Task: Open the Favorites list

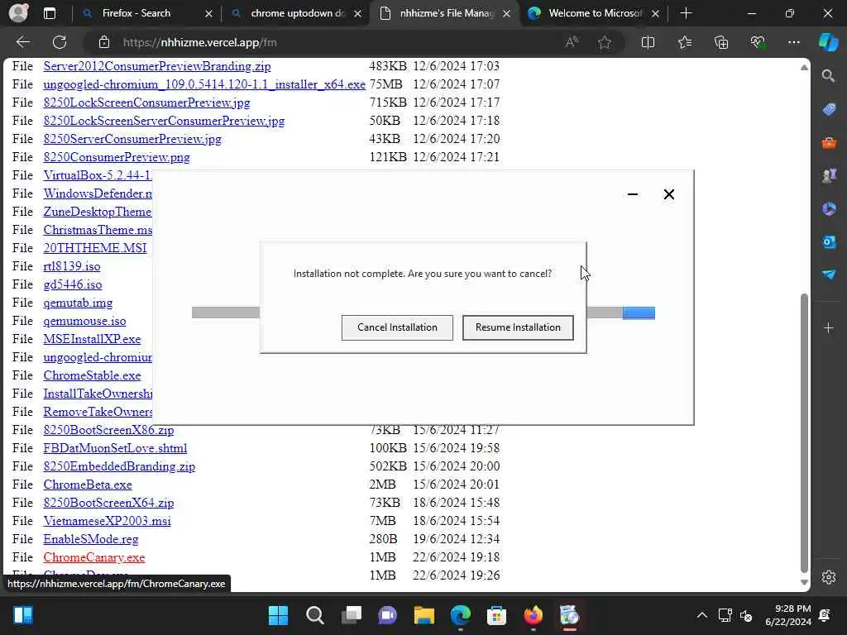Action: coord(684,42)
